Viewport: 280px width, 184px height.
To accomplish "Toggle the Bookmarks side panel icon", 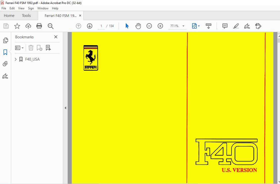I will tap(5, 52).
